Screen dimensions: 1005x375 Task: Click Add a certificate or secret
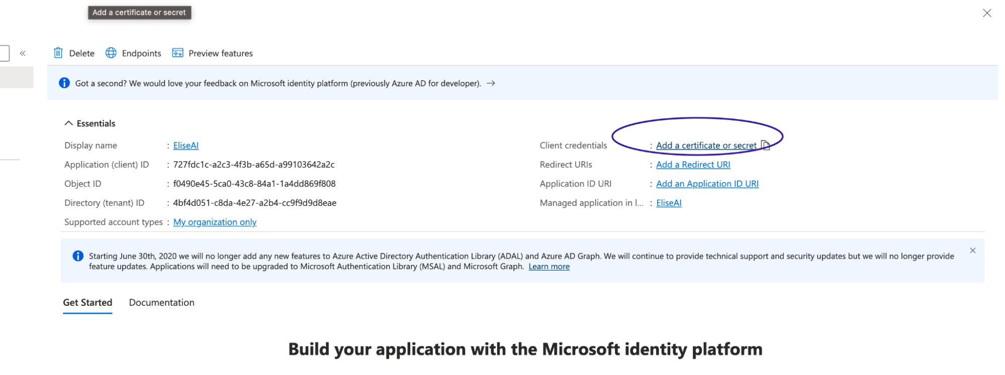coord(706,146)
